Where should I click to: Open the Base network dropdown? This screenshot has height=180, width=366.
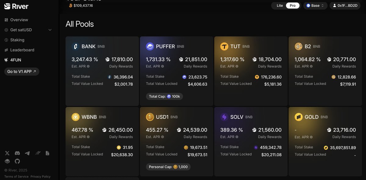pos(315,5)
